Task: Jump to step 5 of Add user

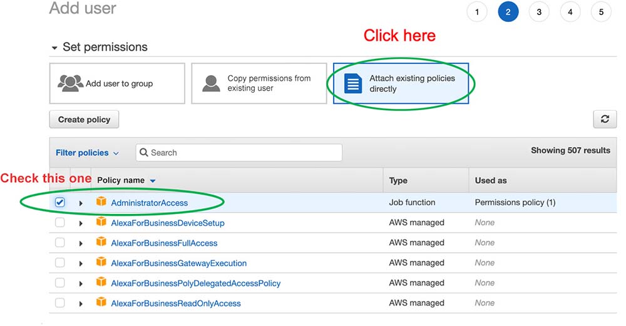Action: click(601, 12)
